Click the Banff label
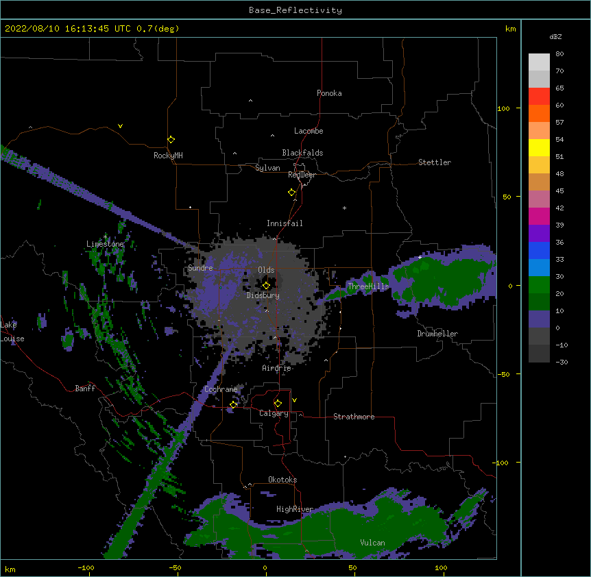This screenshot has height=577, width=591. click(x=85, y=389)
